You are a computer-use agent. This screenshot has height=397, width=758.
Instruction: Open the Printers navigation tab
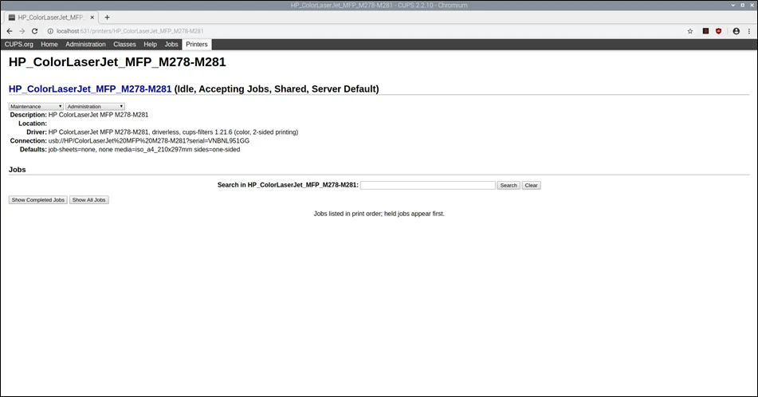197,44
